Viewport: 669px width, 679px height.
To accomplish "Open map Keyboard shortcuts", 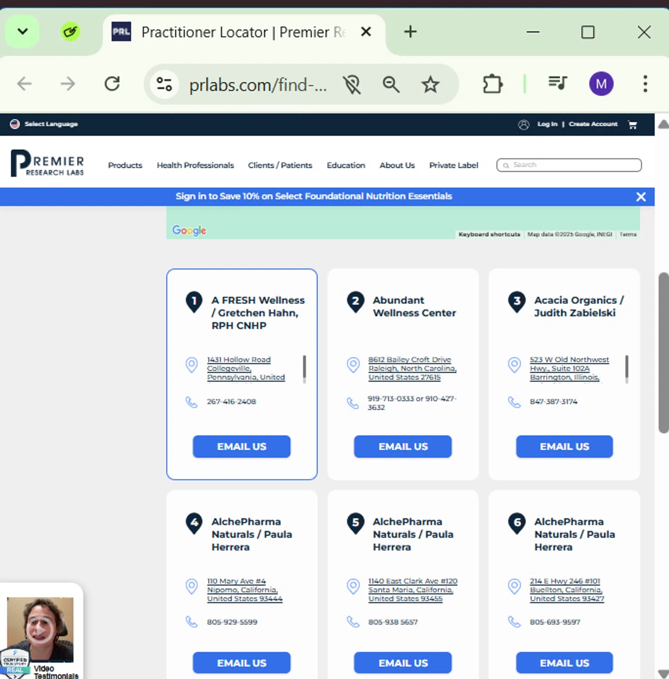I will coord(489,234).
